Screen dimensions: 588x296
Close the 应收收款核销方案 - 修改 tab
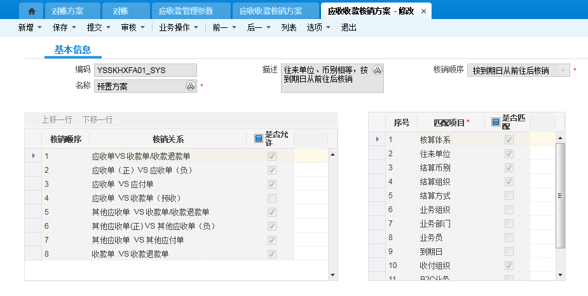point(424,11)
